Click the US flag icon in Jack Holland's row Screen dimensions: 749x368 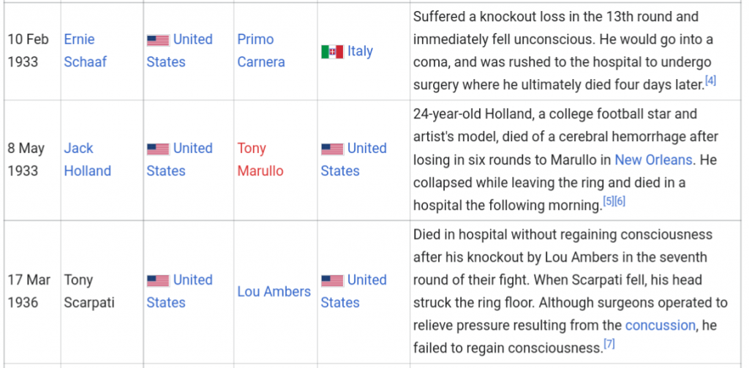pos(158,149)
